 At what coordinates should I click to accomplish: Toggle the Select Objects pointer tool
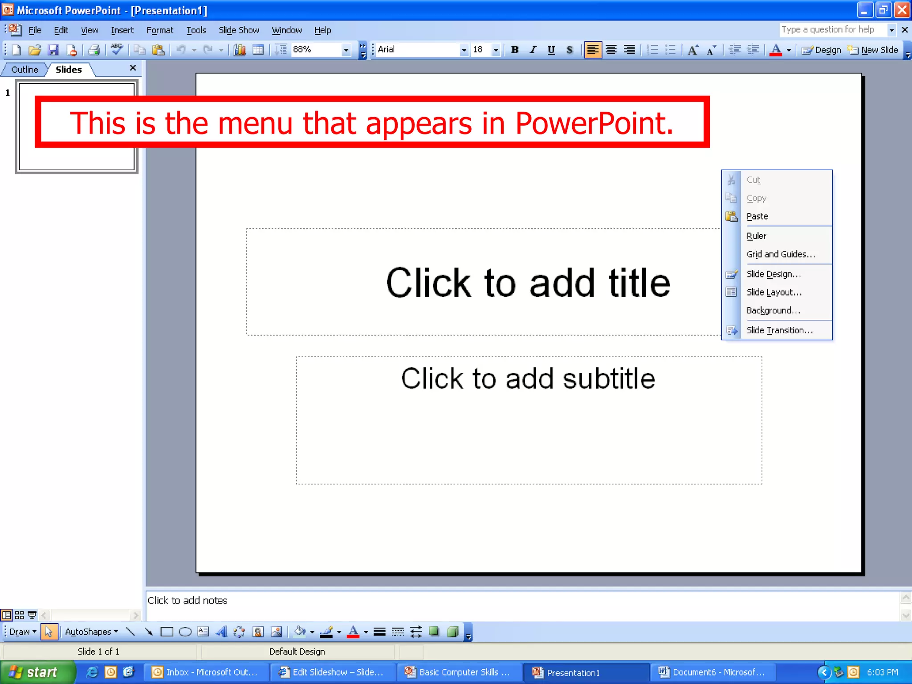tap(49, 631)
